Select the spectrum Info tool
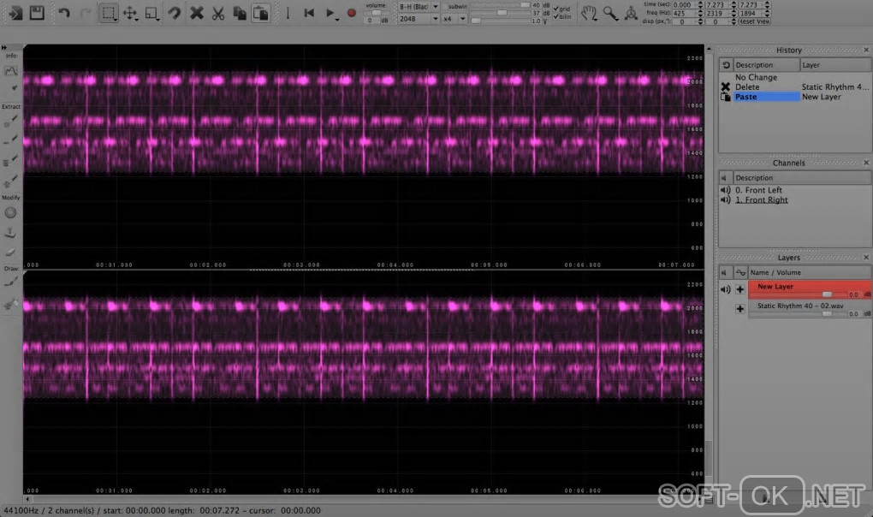The width and height of the screenshot is (873, 517). (10, 71)
